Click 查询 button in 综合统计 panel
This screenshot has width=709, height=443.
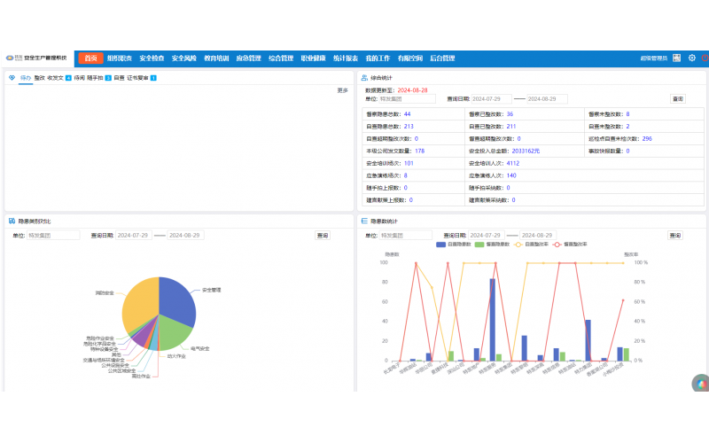pyautogui.click(x=677, y=99)
